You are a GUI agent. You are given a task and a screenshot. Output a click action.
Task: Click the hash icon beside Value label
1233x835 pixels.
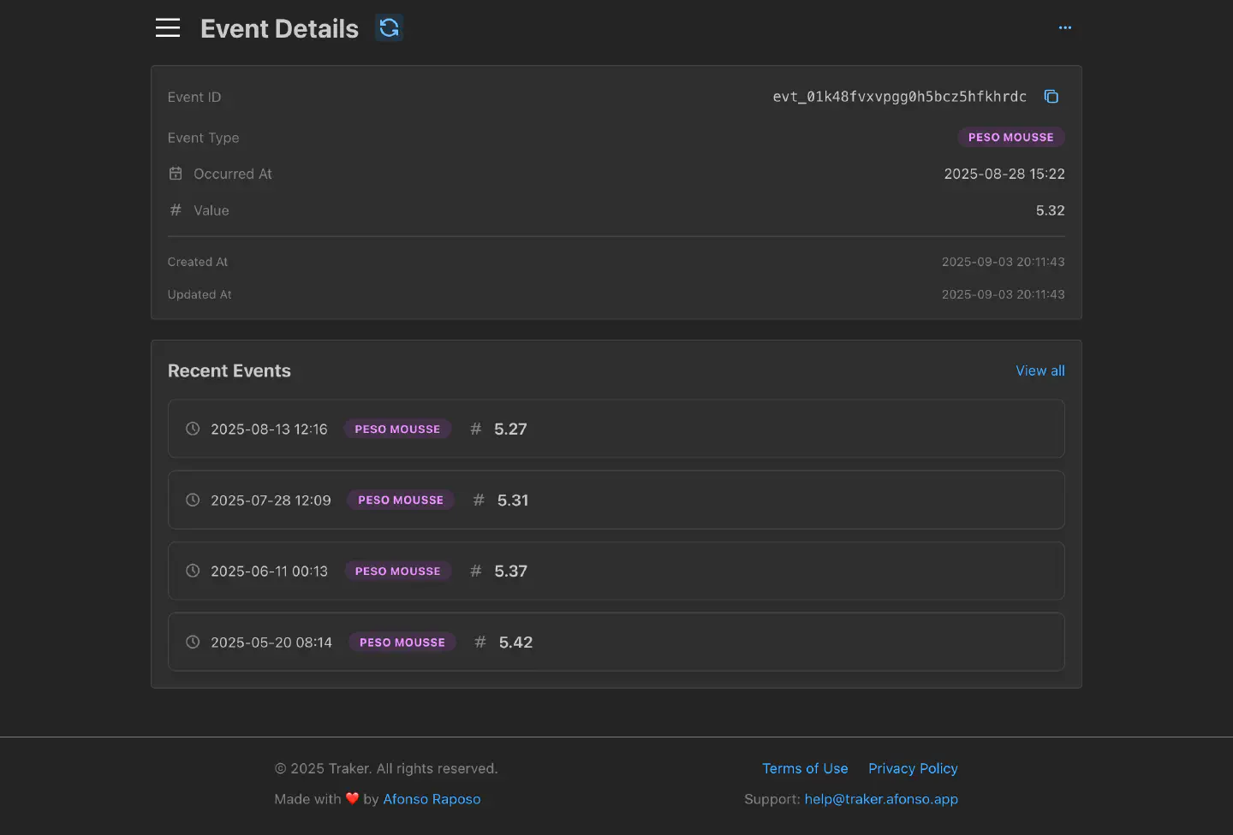pos(176,210)
